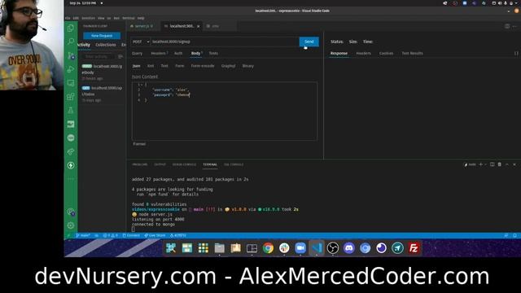
Task: Open Discord from the dock
Action: (x=349, y=248)
